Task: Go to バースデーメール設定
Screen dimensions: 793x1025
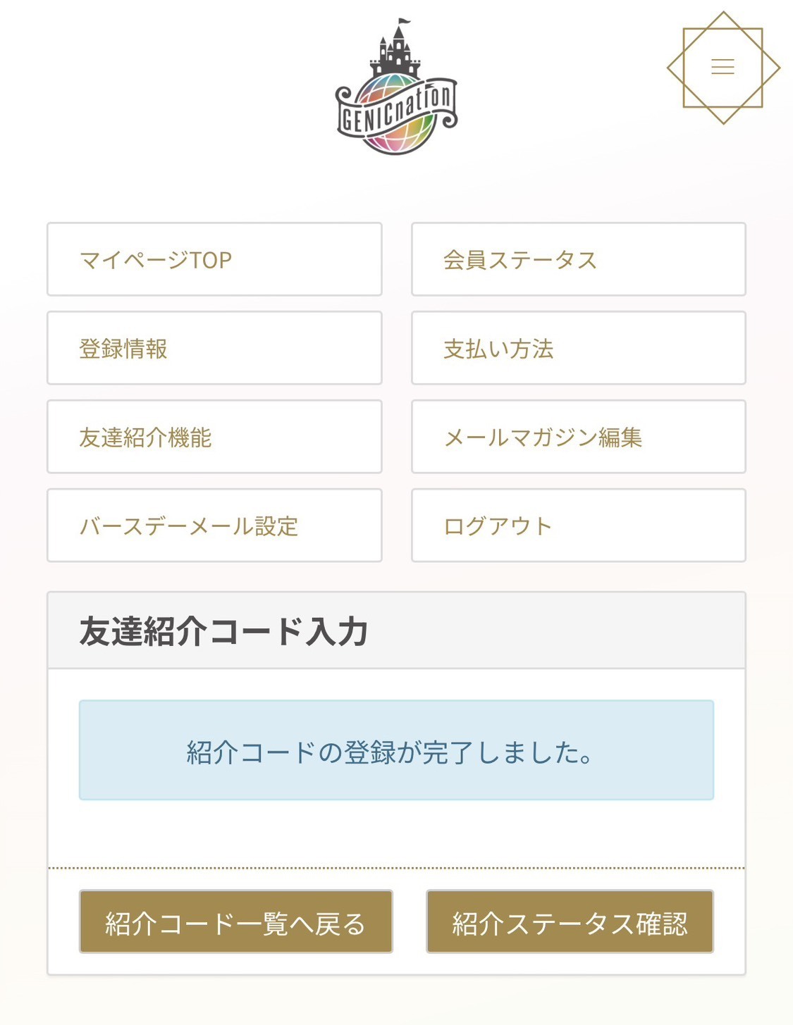Action: (214, 526)
